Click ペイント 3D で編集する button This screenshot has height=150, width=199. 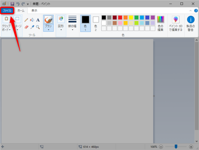[176, 23]
